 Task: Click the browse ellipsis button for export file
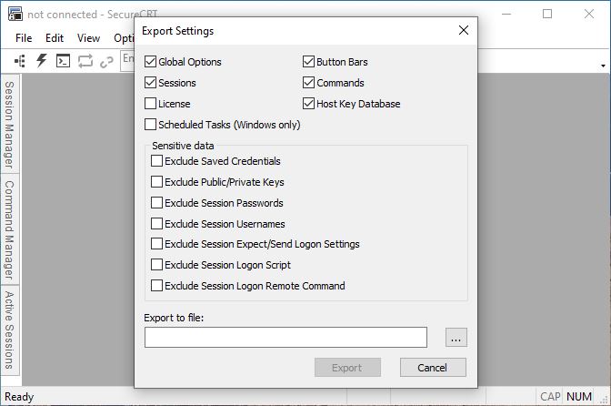[456, 338]
